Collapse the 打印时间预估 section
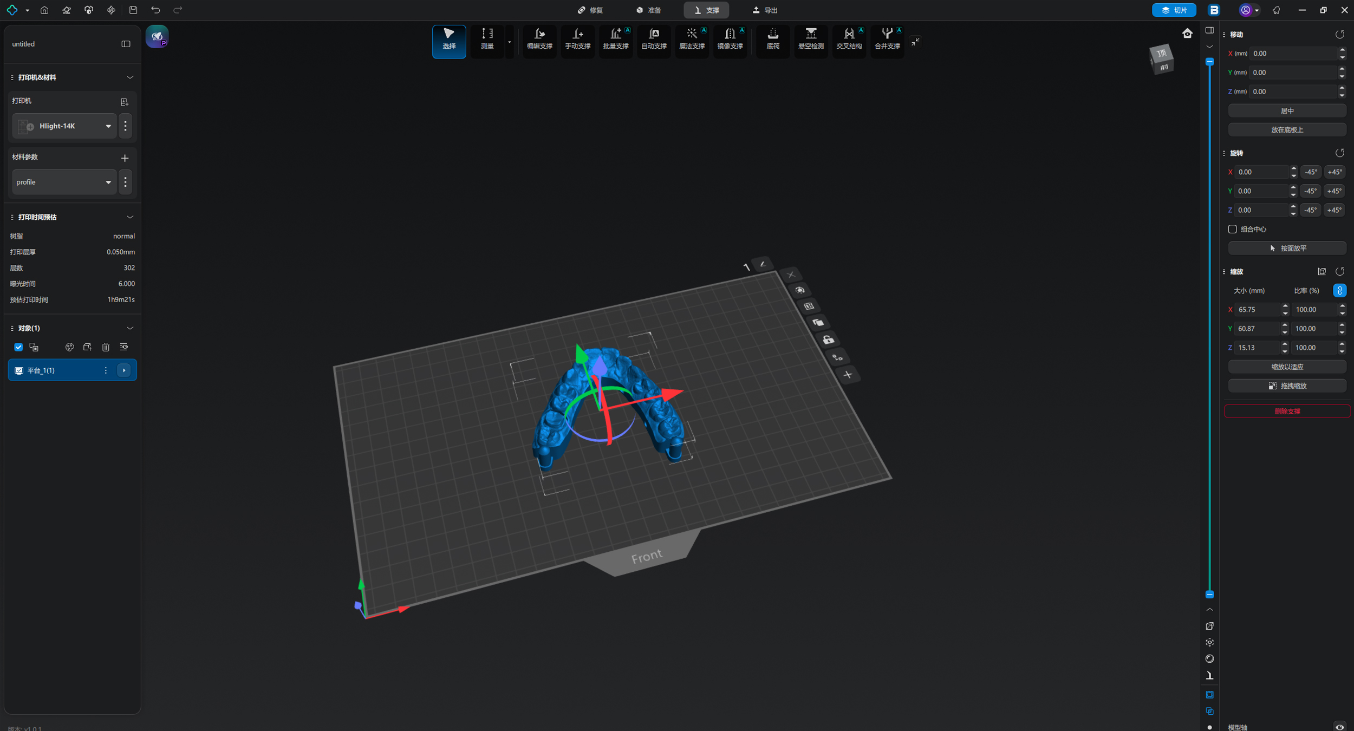This screenshot has height=731, width=1354. [x=130, y=217]
